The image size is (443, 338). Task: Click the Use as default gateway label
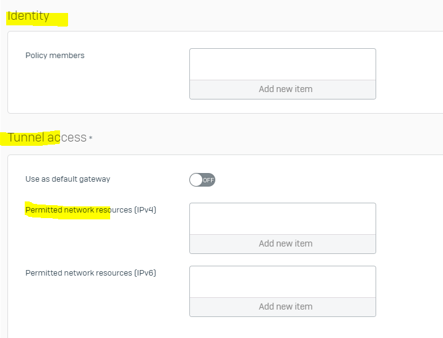pyautogui.click(x=68, y=179)
